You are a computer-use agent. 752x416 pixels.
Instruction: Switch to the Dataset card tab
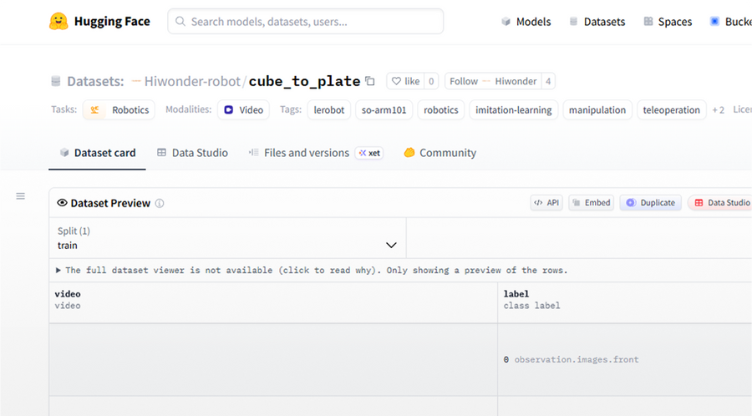point(98,153)
